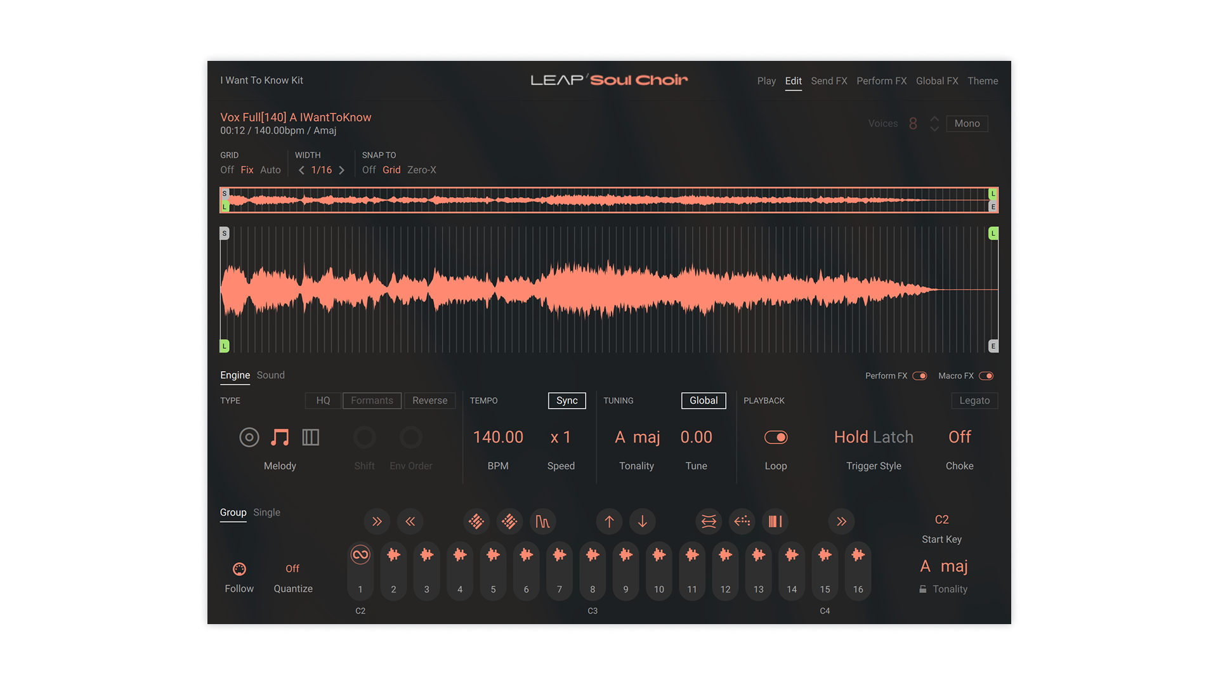
Task: Open the Play view
Action: tap(766, 81)
